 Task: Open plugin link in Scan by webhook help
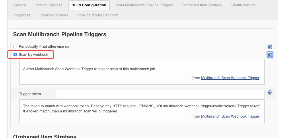[x=230, y=78]
